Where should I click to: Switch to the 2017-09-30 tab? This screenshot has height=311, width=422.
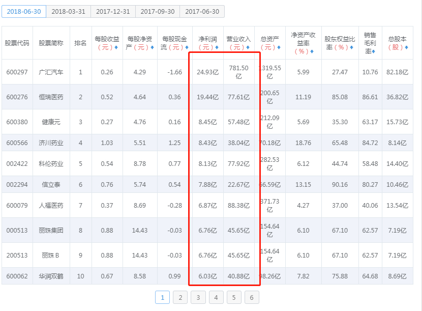pyautogui.click(x=158, y=11)
